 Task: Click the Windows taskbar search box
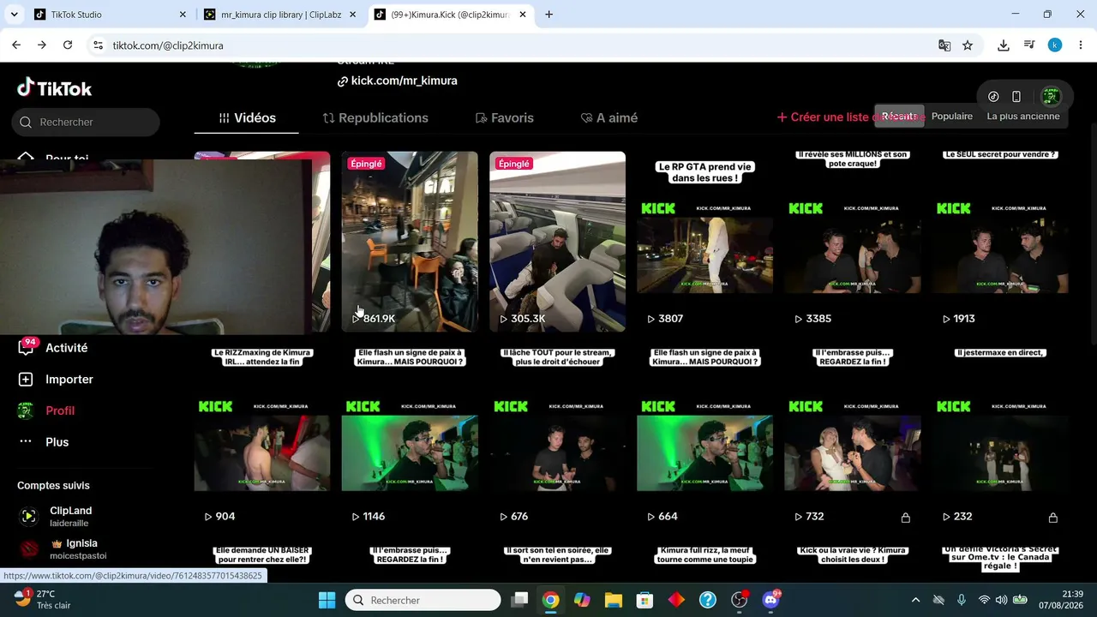(423, 600)
